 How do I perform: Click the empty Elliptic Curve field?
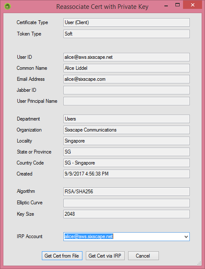[126, 203]
